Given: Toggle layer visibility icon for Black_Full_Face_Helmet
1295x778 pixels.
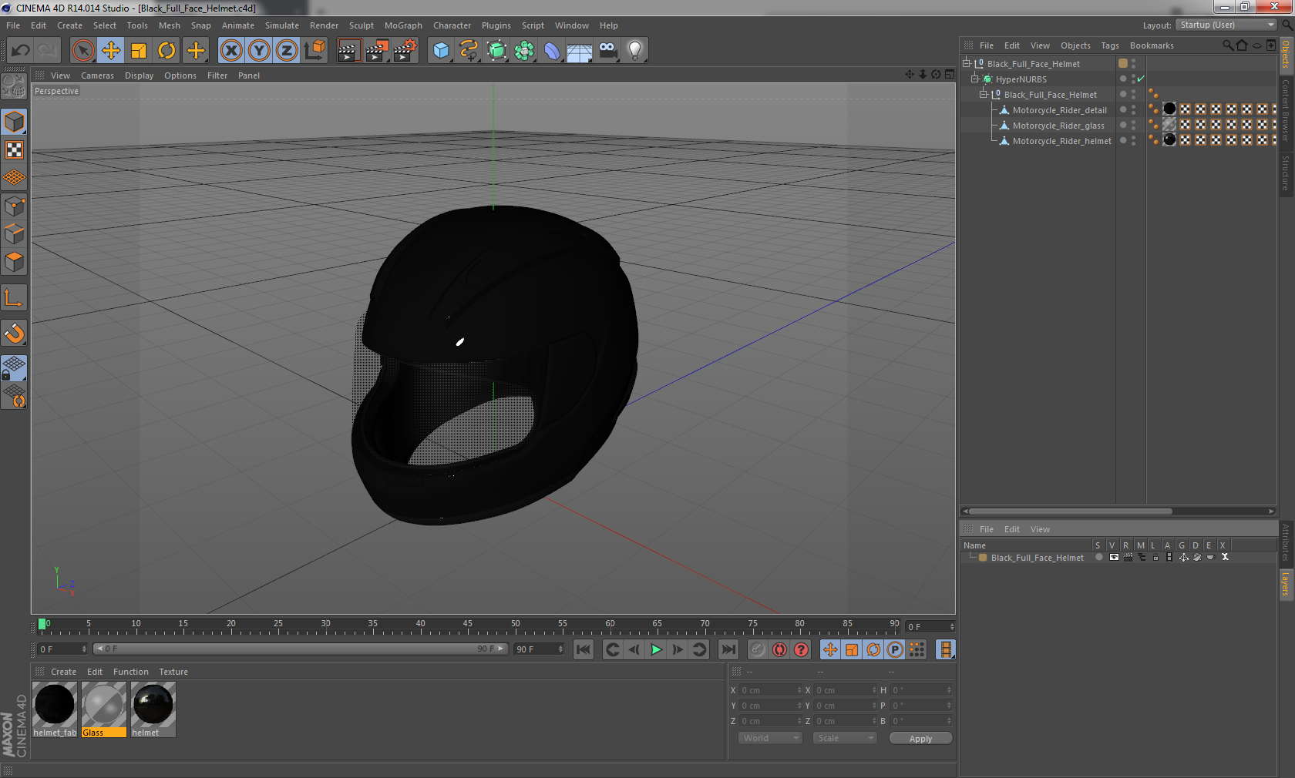Looking at the screenshot, I should pyautogui.click(x=1113, y=557).
